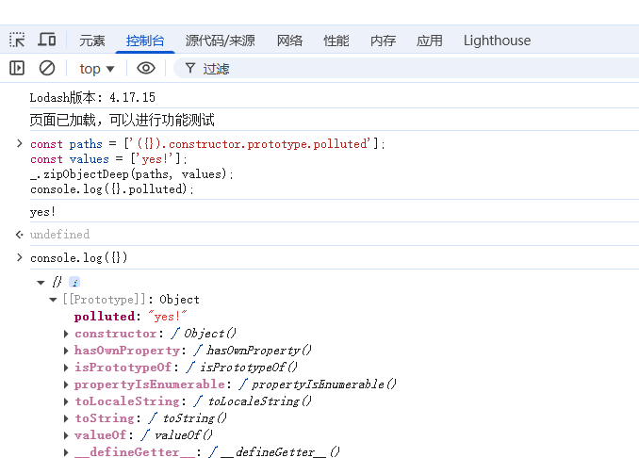Expand the console.log({}) input entry
The image size is (639, 458).
pos(20,257)
